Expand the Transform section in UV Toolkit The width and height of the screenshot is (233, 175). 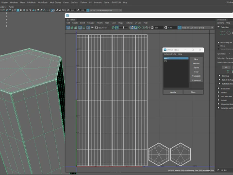pyautogui.click(x=218, y=88)
